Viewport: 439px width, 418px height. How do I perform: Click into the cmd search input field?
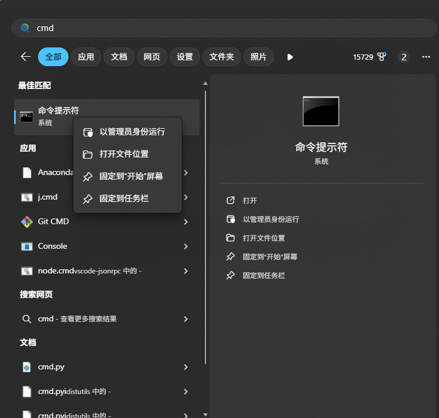[224, 28]
